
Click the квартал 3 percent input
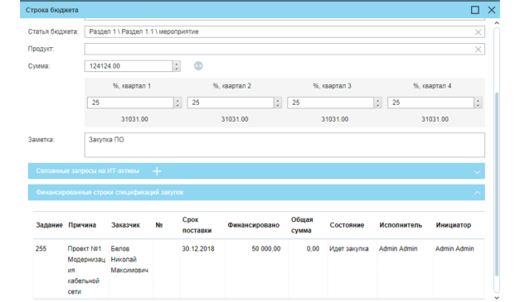pos(331,103)
